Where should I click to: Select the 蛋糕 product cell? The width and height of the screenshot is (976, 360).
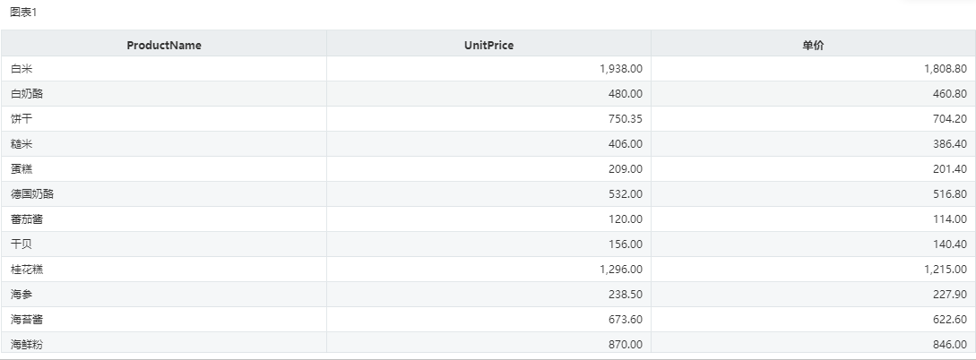[x=164, y=169]
